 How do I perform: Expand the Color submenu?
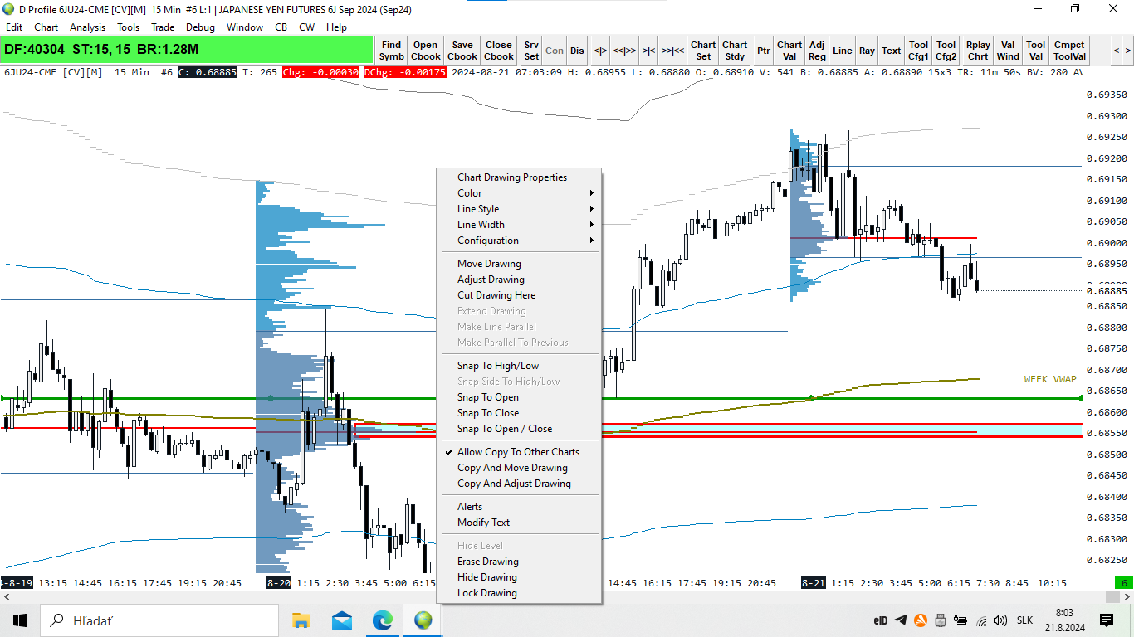coord(519,193)
